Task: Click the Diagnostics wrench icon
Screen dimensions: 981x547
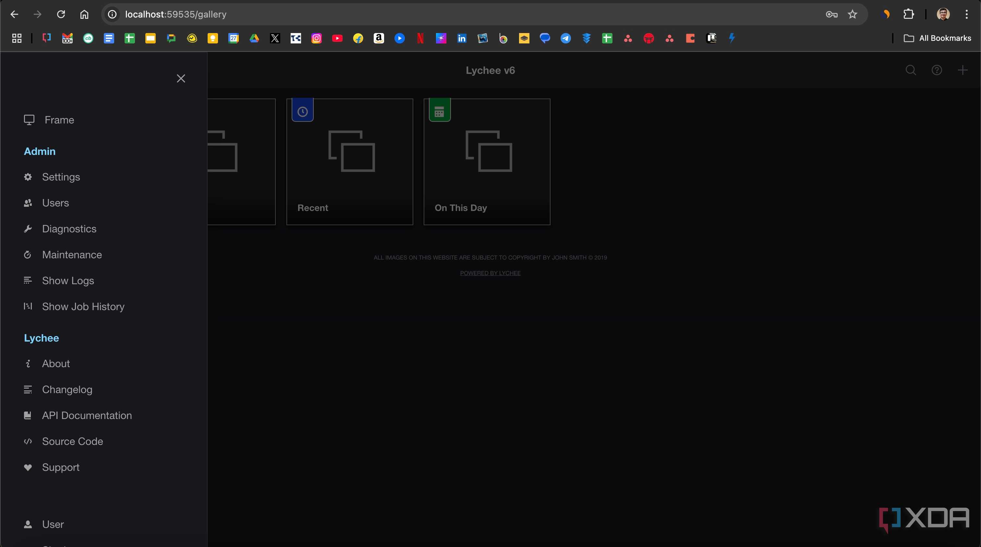Action: [28, 228]
